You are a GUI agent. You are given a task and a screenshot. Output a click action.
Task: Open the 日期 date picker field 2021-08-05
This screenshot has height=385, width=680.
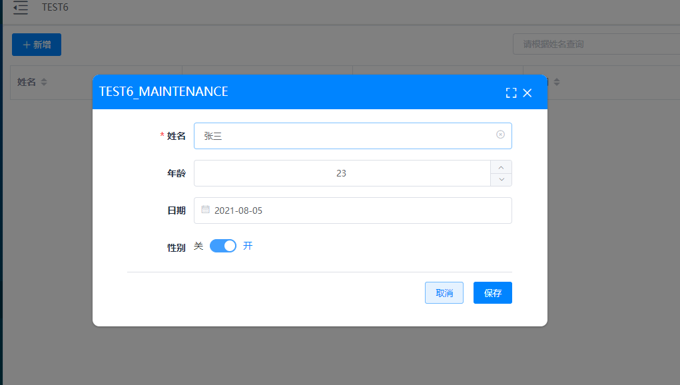(352, 210)
